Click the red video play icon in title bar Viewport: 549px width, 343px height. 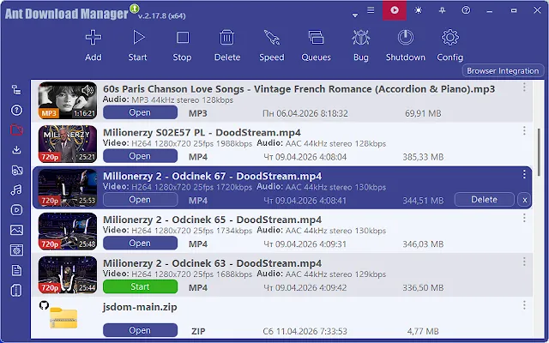pyautogui.click(x=395, y=10)
